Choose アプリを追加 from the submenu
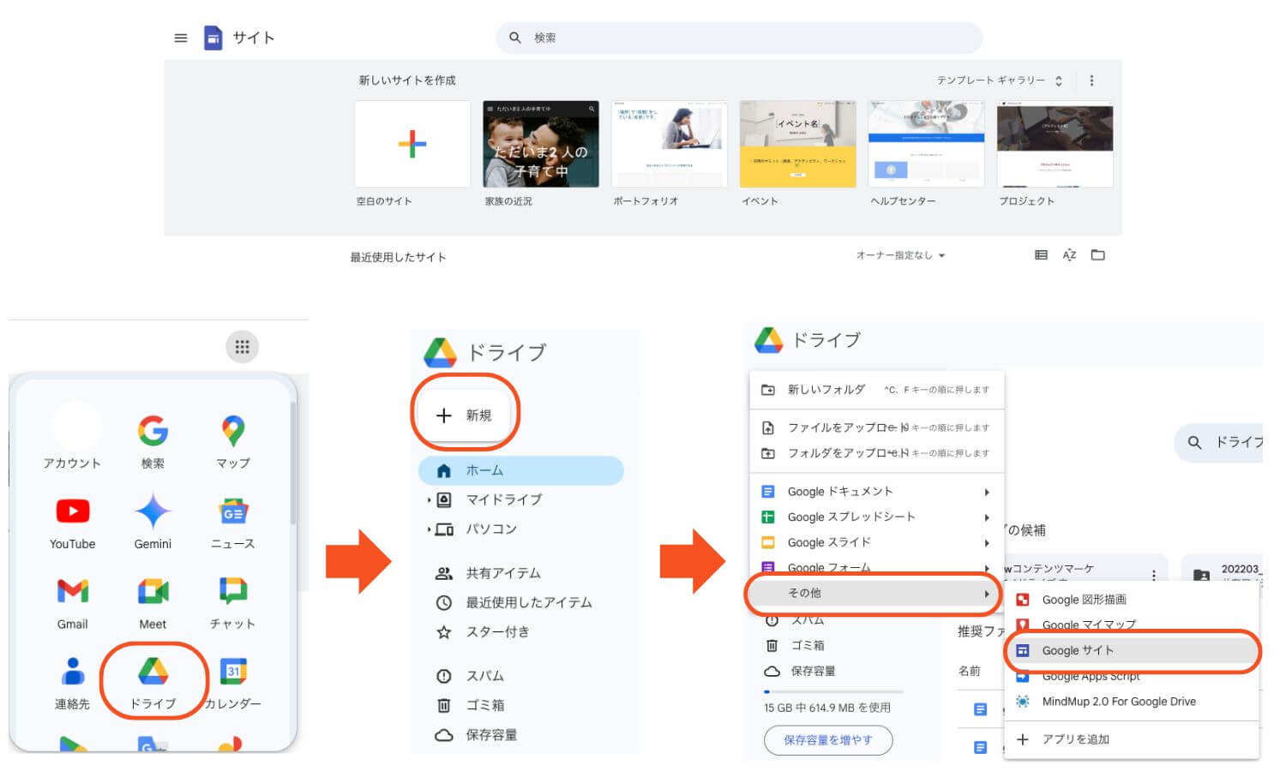The width and height of the screenshot is (1286, 771). [1131, 739]
